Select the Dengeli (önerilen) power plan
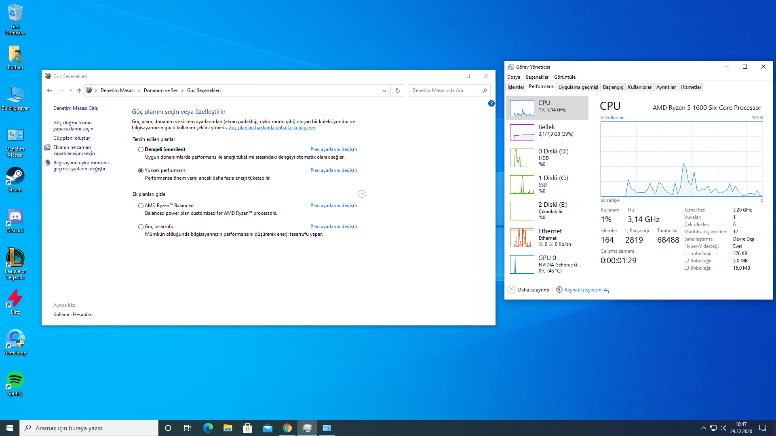This screenshot has width=776, height=436. point(141,149)
